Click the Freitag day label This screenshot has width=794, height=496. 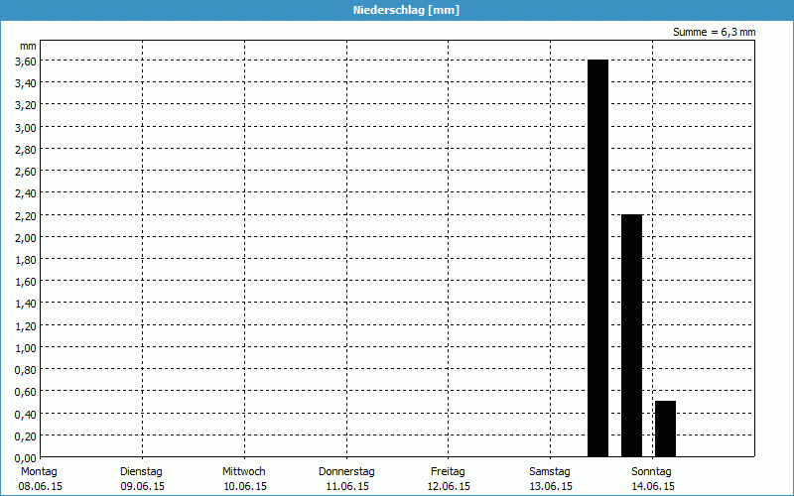click(x=448, y=471)
